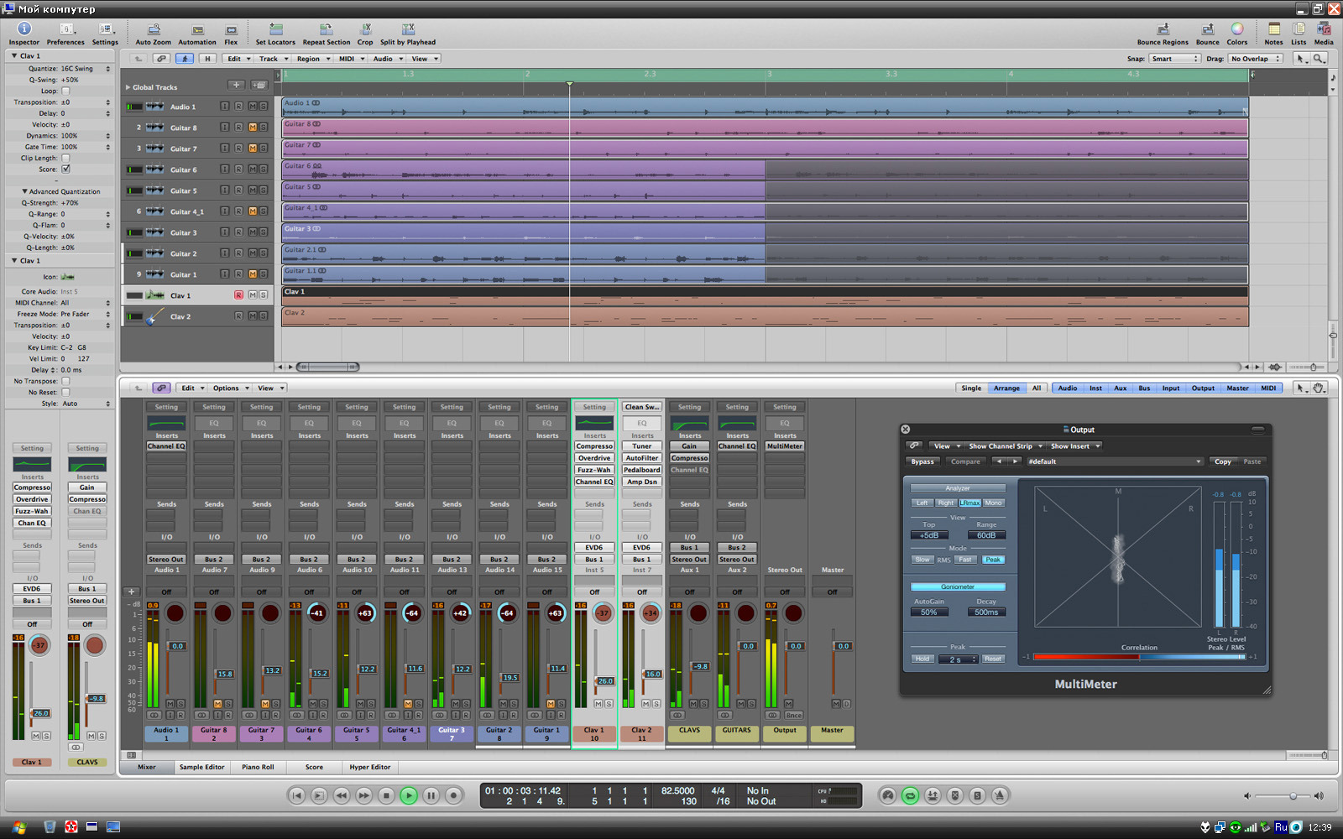1343x839 pixels.
Task: Open the Sample Editor tab
Action: click(x=201, y=767)
